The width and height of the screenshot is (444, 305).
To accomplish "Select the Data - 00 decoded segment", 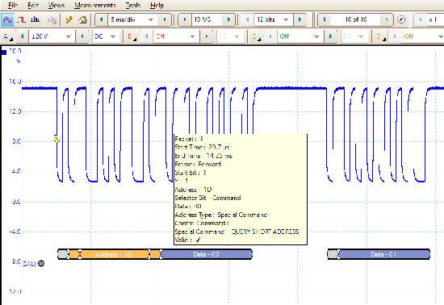I will (206, 254).
